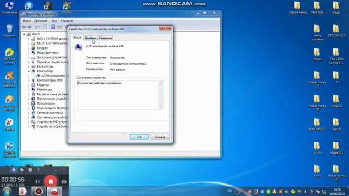Open the GTA desktop folder
This screenshot has height=196, width=349.
pyautogui.click(x=336, y=31)
